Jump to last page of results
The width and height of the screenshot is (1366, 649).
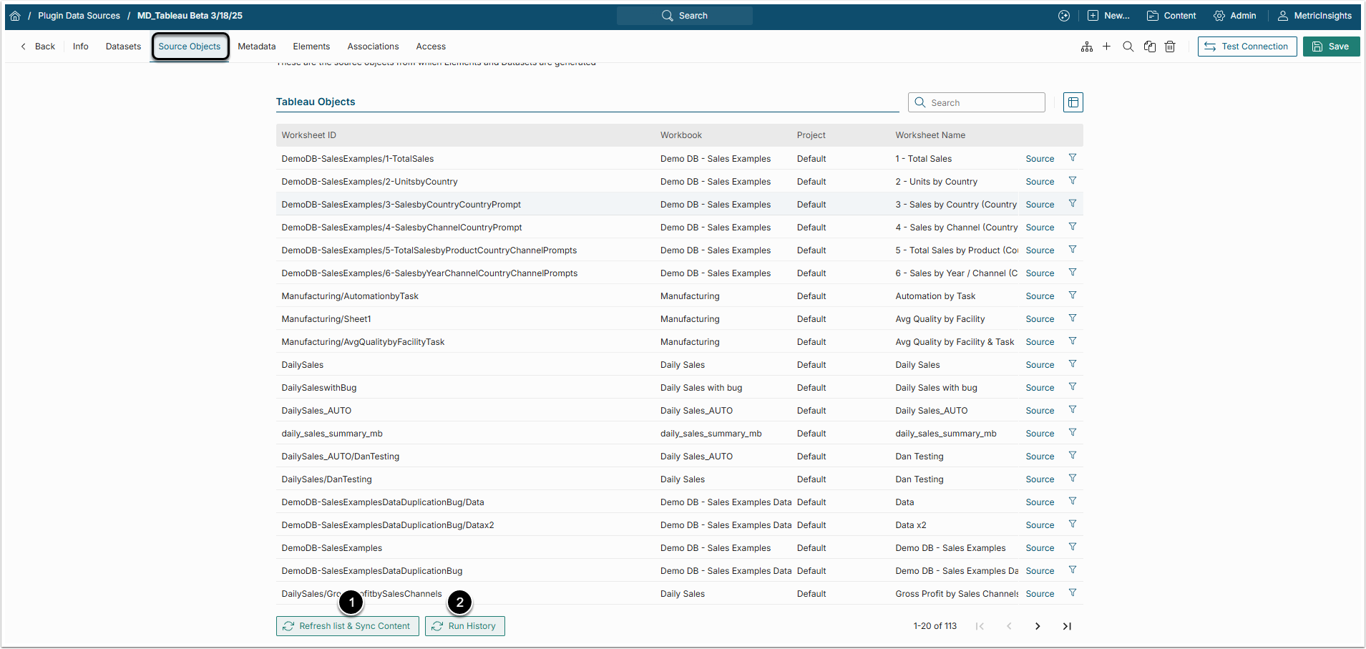coord(1067,626)
